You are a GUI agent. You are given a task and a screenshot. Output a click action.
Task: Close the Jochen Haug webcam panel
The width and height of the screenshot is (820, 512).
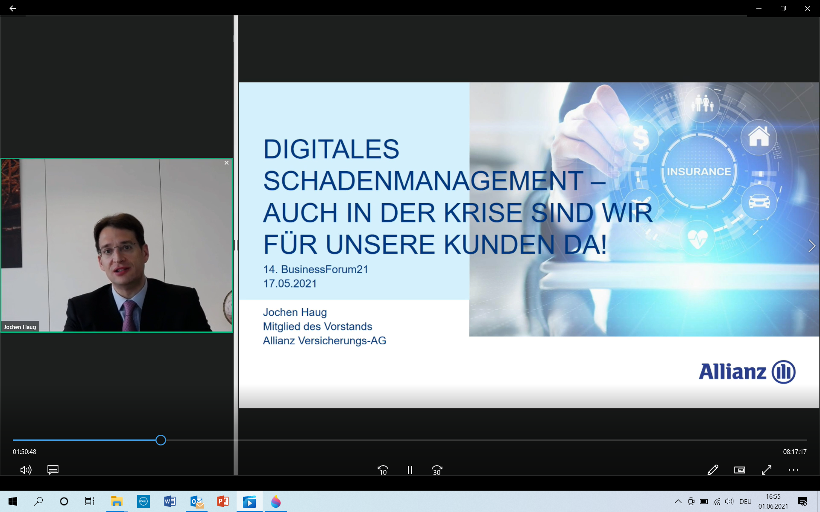(x=226, y=163)
